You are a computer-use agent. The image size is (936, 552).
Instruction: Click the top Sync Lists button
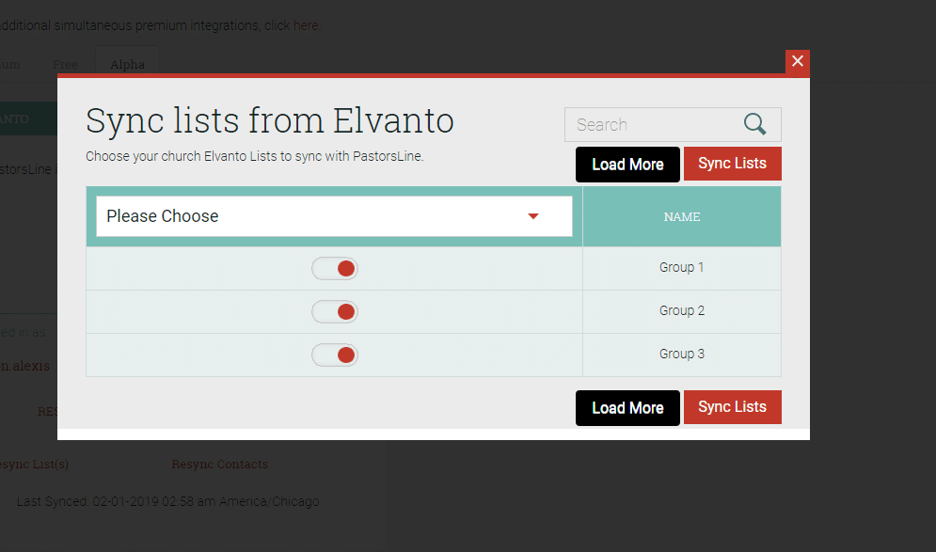click(733, 164)
